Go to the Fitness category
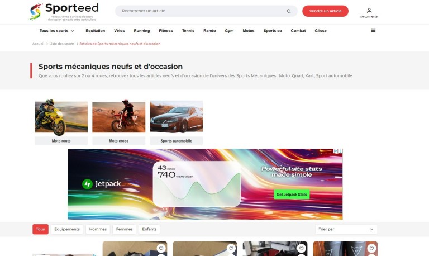Viewport: 429px width, 256px height. (x=166, y=31)
